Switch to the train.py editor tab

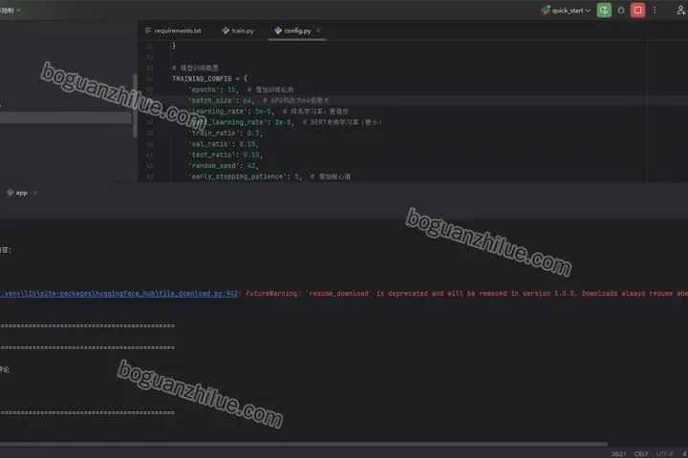tap(238, 31)
